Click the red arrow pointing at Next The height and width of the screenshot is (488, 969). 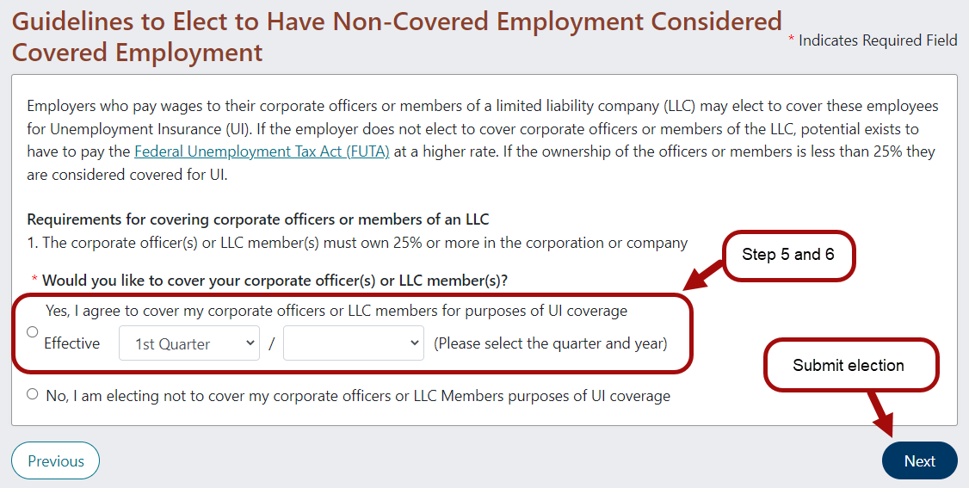pos(880,416)
